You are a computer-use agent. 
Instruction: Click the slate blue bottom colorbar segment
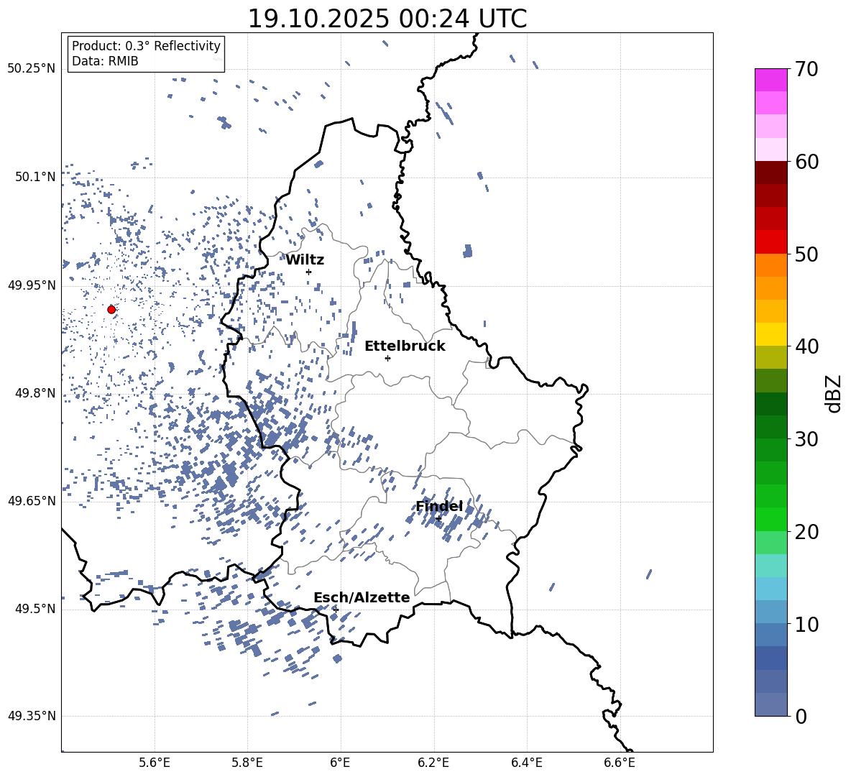point(770,704)
